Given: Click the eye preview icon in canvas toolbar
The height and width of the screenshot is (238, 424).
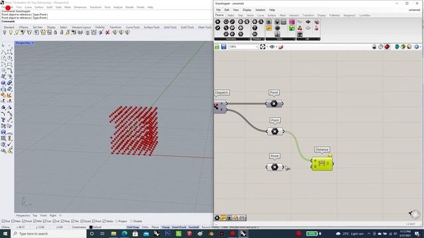Looking at the screenshot, I should [x=272, y=47].
